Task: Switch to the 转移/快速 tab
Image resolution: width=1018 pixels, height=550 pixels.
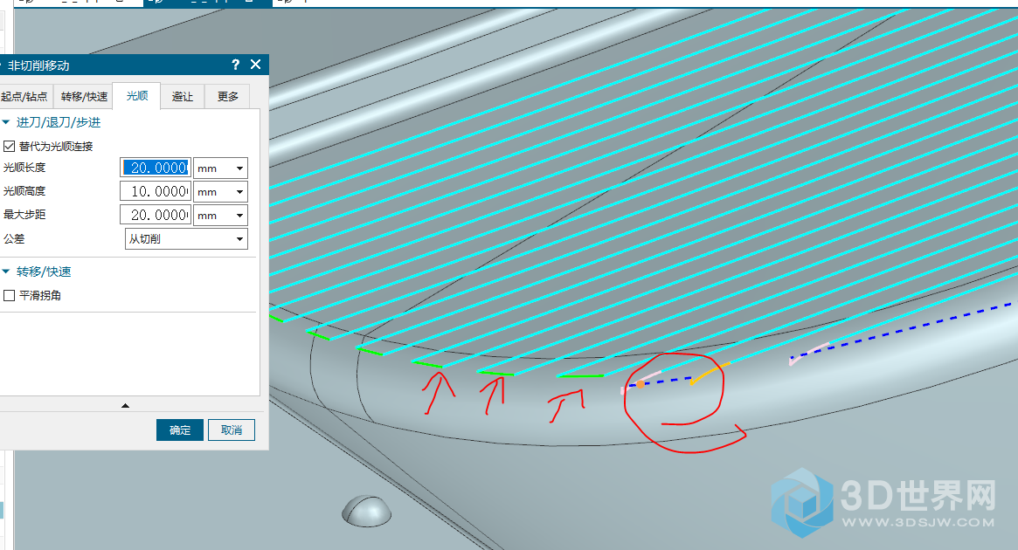Action: (84, 97)
